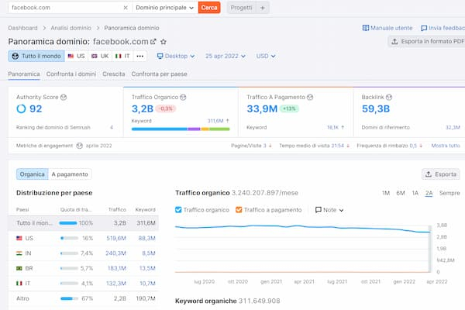Favorite the domain with star icon

(x=163, y=42)
